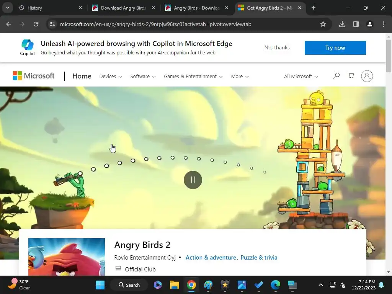Close the Download Angry Birds tab
This screenshot has width=392, height=294.
154,8
